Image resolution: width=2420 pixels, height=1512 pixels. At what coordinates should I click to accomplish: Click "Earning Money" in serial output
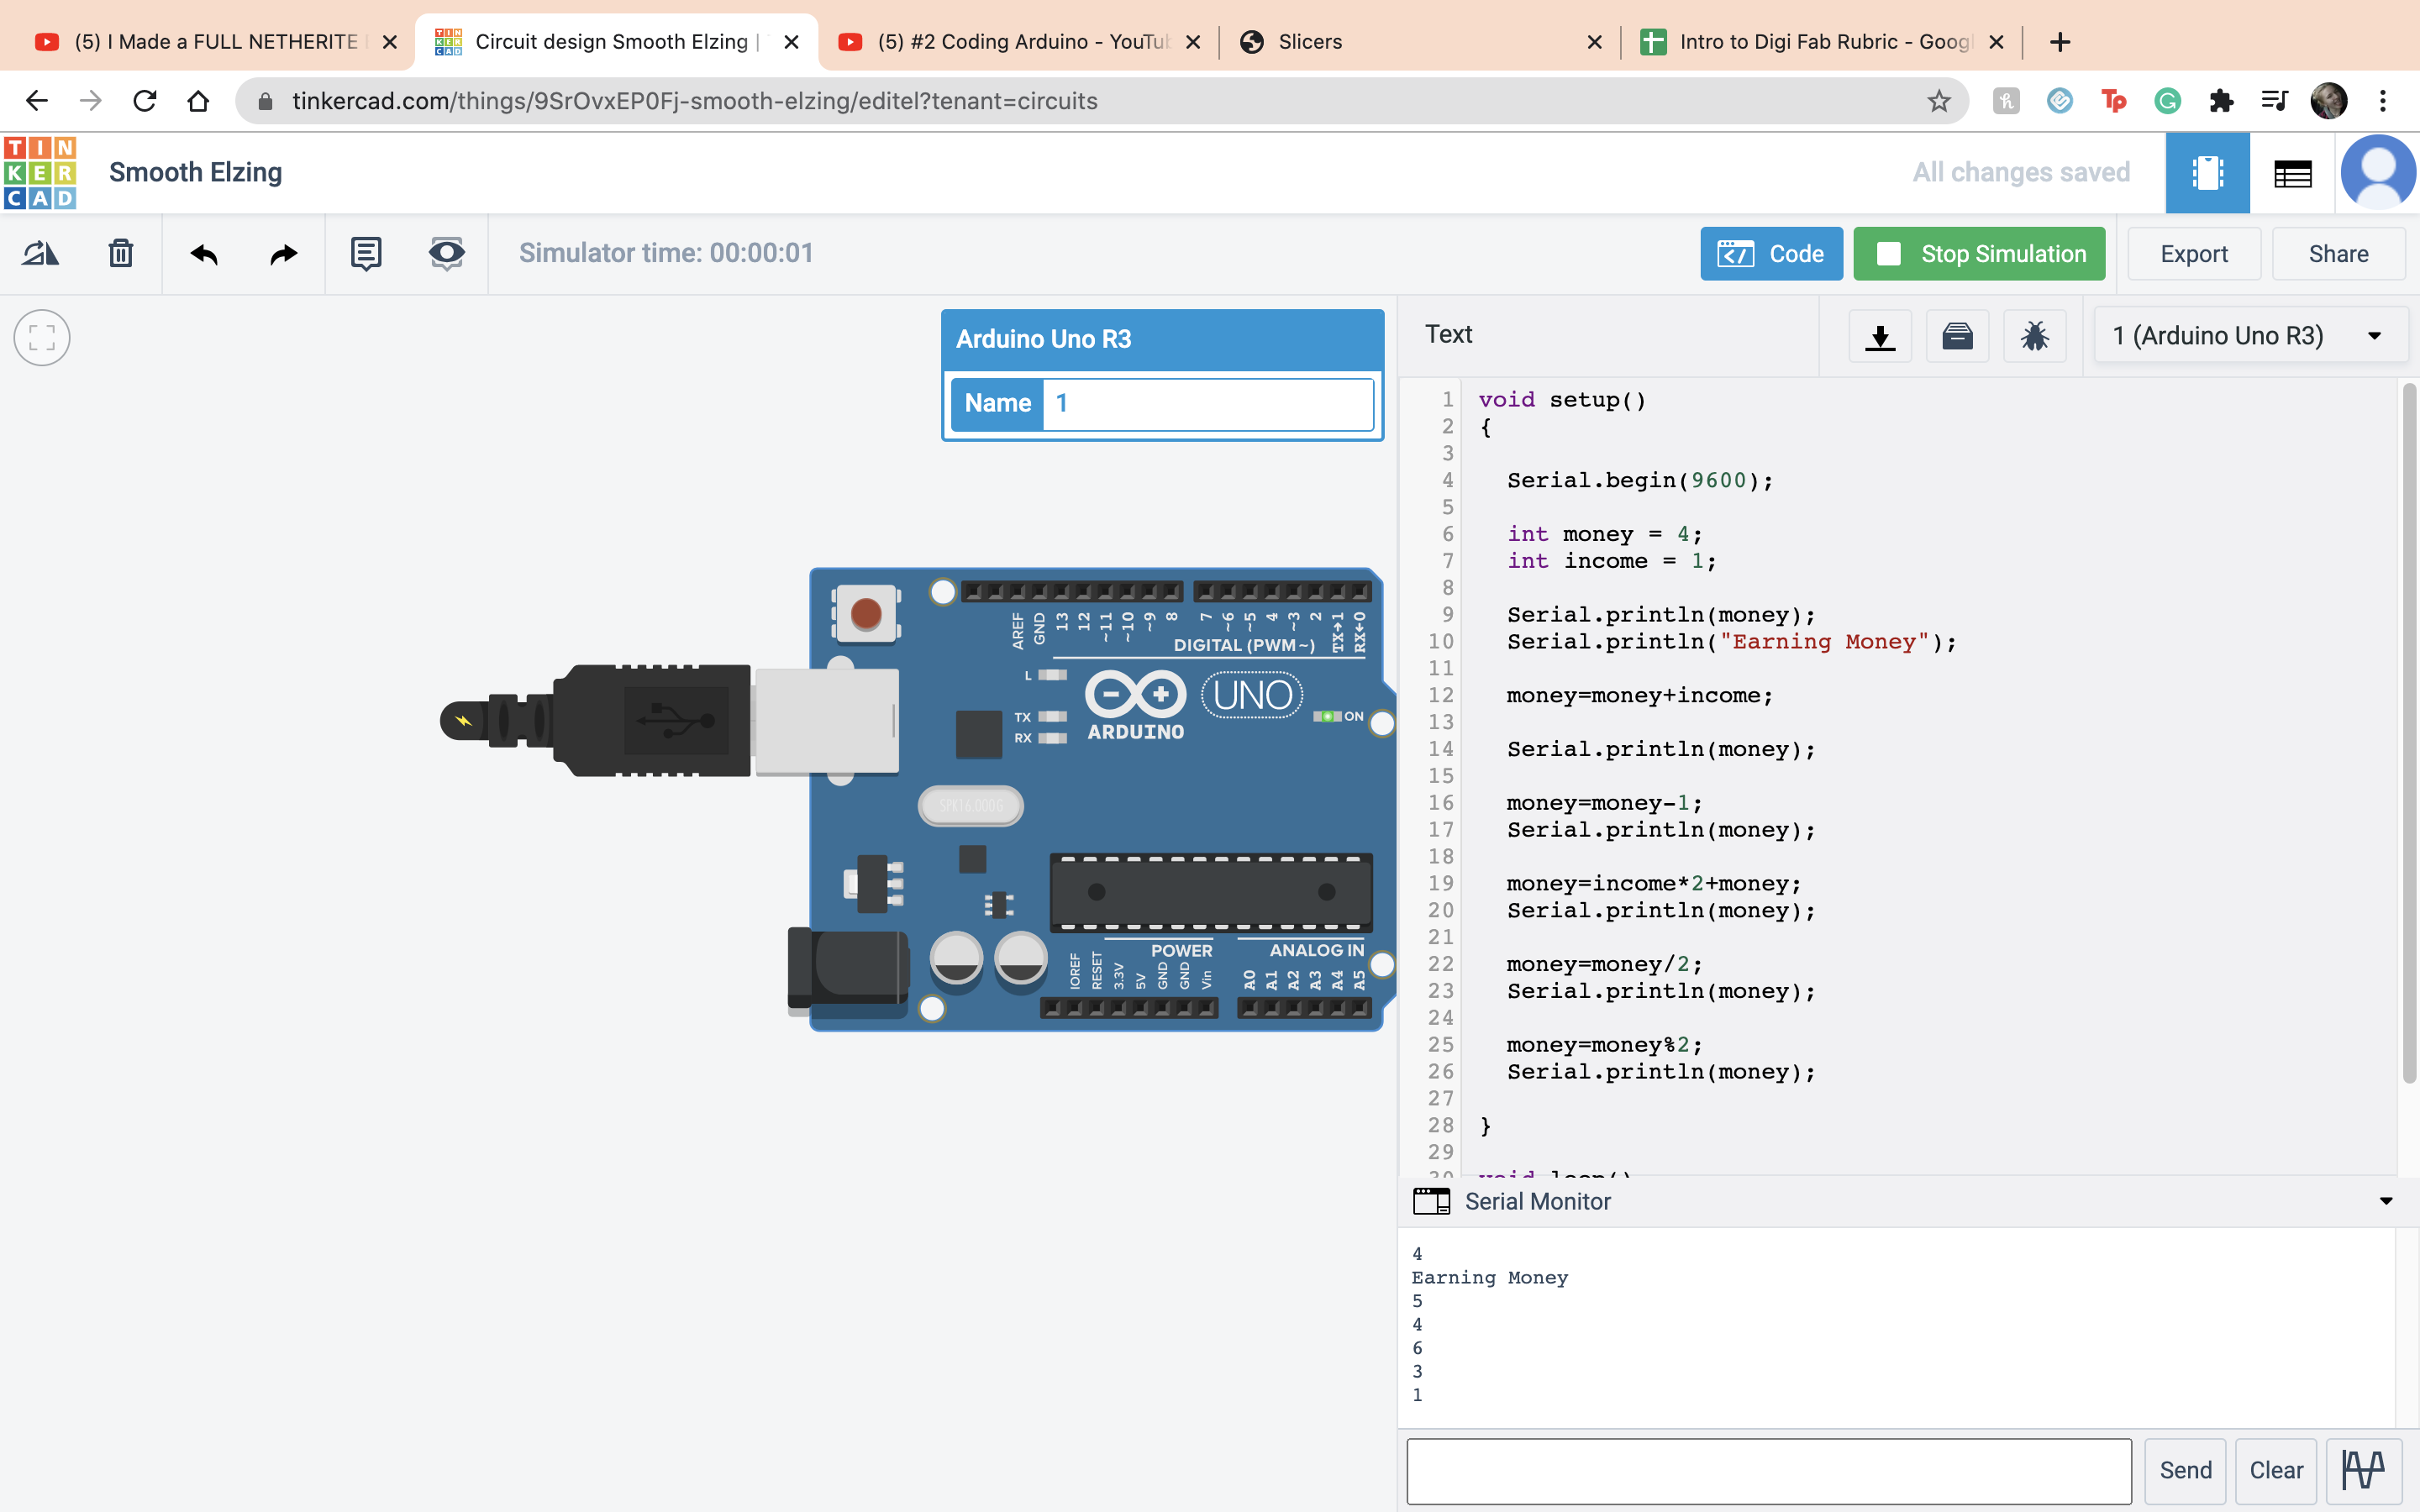[x=1490, y=1278]
